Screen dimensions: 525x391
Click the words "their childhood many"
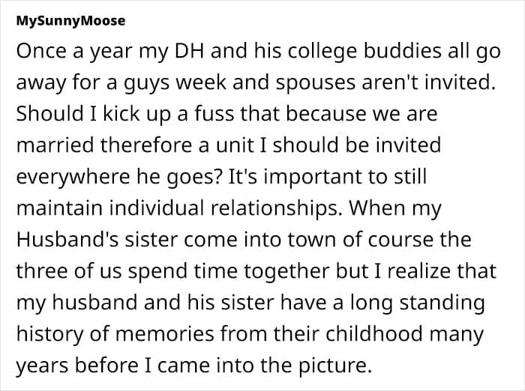(x=378, y=333)
